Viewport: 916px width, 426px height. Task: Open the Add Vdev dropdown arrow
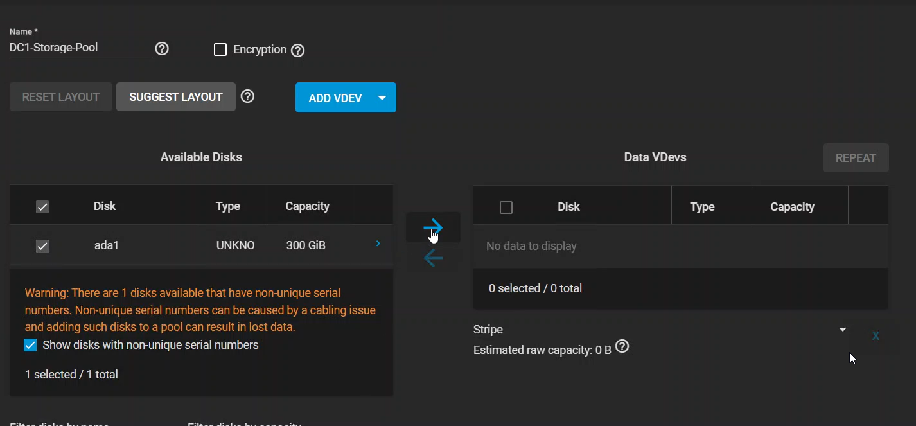point(382,98)
